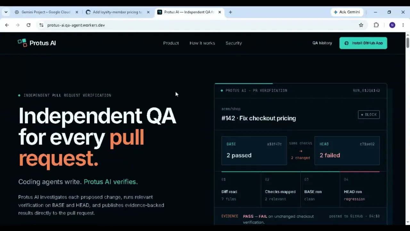Click the acme/shop repository name
The image size is (410, 231).
(x=231, y=109)
